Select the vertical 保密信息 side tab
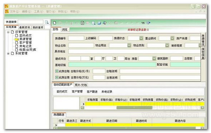Image resolution: width=211 pixels, height=133 pixels. [x=203, y=53]
